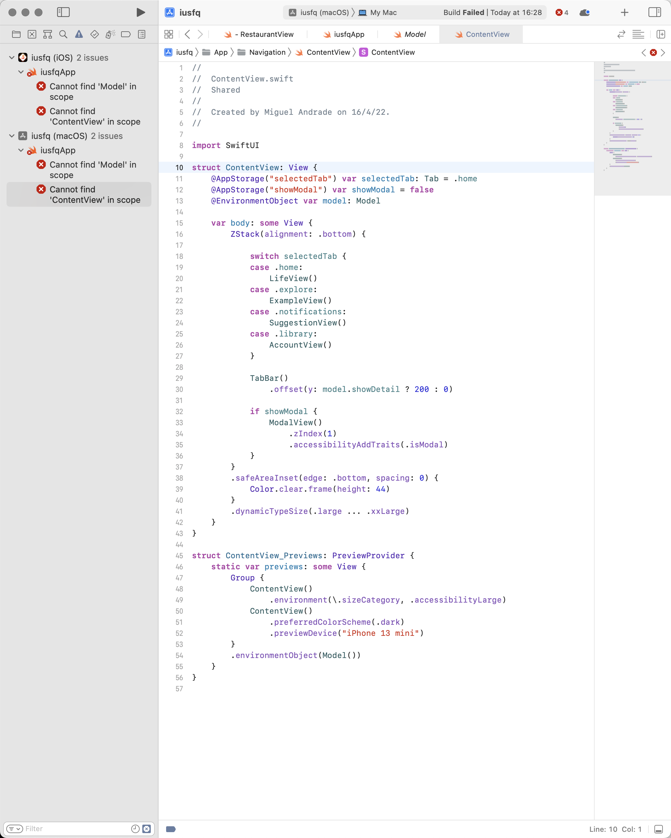This screenshot has height=838, width=671.
Task: Collapse the iusfq (macOS) issues group
Action: pos(12,136)
